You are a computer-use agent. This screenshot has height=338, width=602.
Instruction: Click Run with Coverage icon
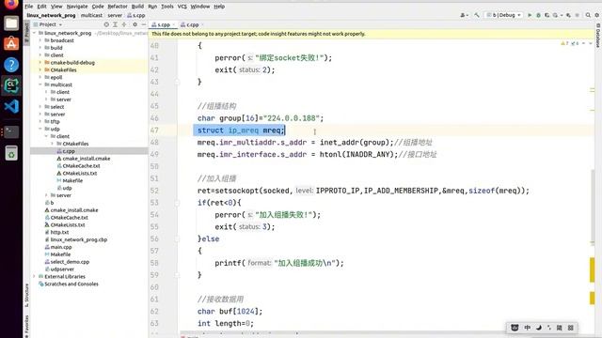(x=547, y=15)
